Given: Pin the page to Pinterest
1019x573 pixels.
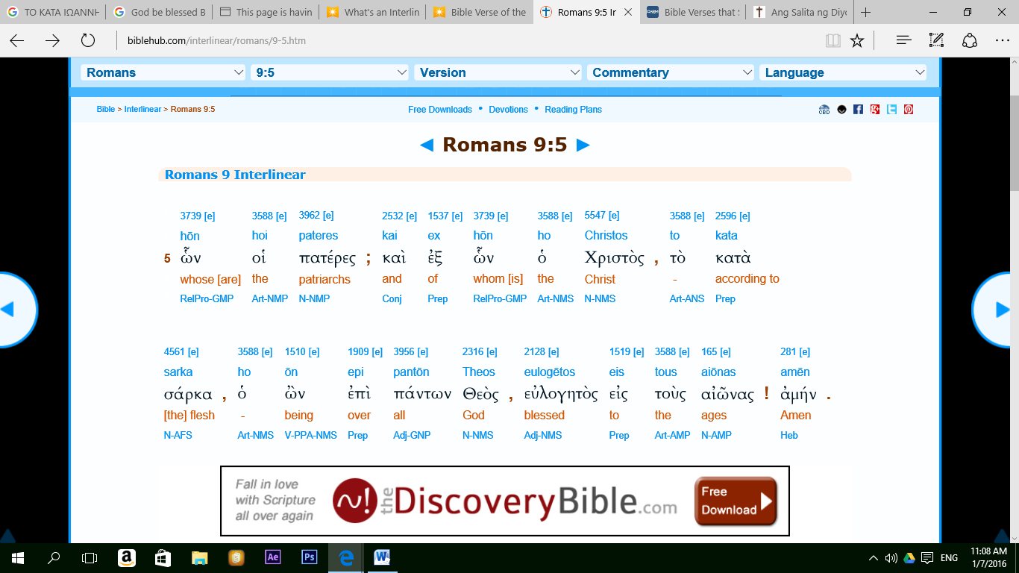Looking at the screenshot, I should point(909,109).
